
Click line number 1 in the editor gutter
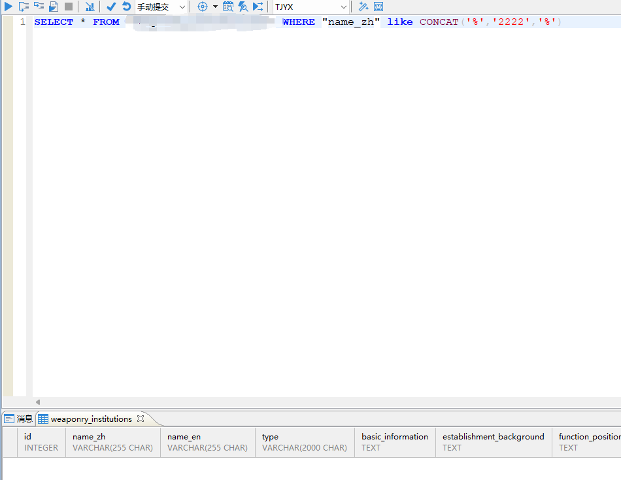point(23,22)
